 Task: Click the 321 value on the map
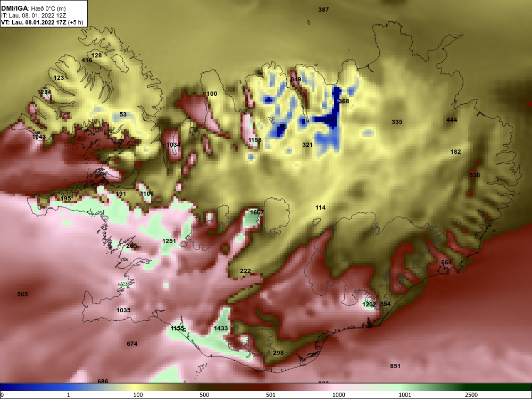pyautogui.click(x=307, y=145)
